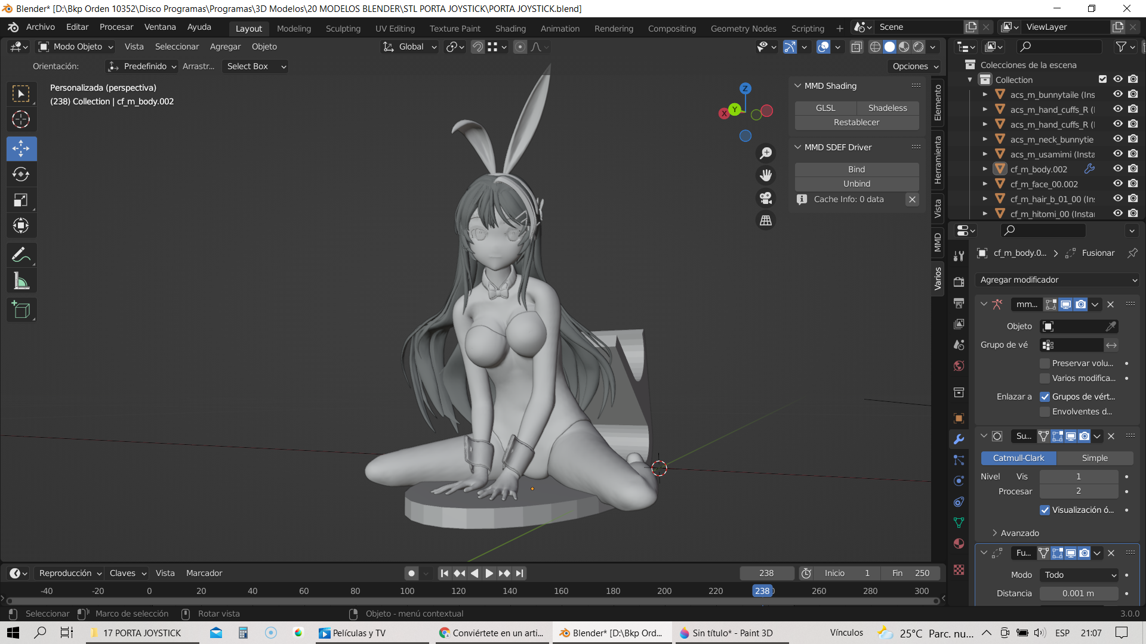Image resolution: width=1146 pixels, height=644 pixels.
Task: Open the Global orientation dropdown
Action: click(x=410, y=47)
